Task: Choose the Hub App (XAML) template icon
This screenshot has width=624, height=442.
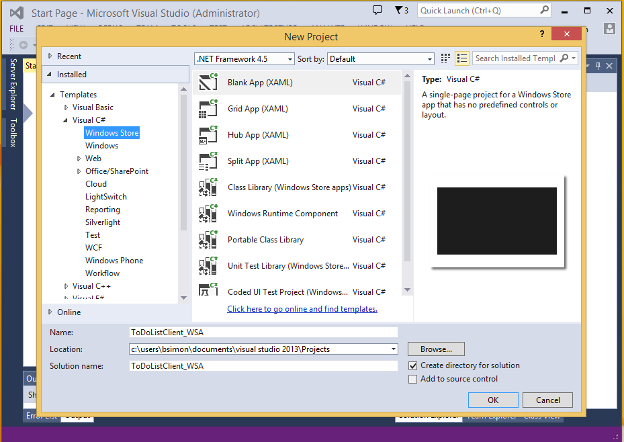Action: coord(208,135)
